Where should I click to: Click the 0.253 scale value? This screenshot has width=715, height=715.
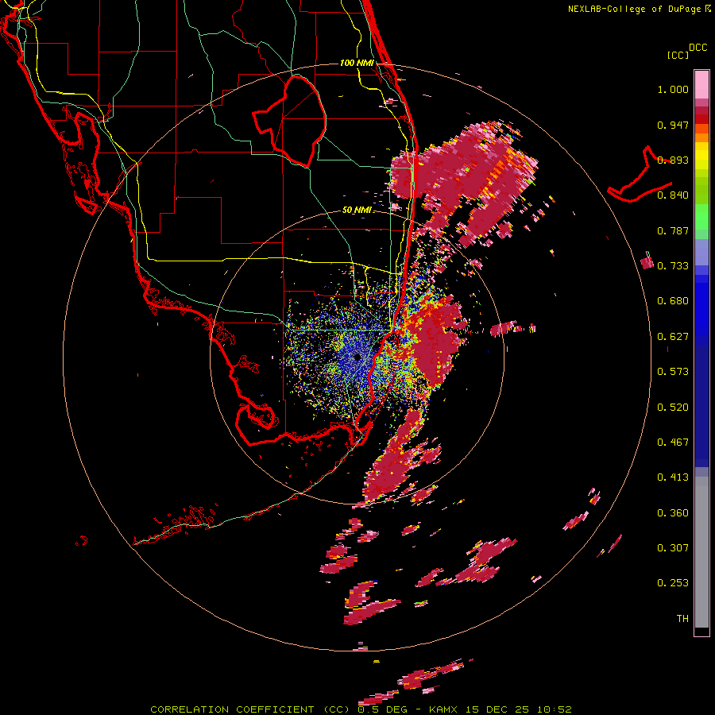coord(673,583)
